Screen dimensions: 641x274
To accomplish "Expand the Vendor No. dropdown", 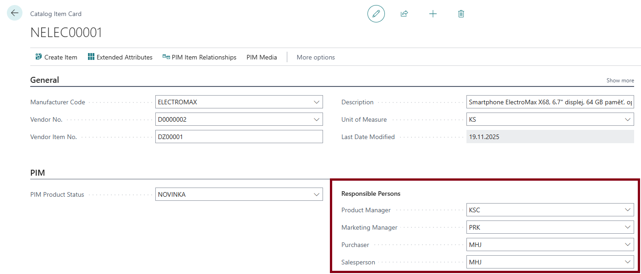I will click(316, 119).
